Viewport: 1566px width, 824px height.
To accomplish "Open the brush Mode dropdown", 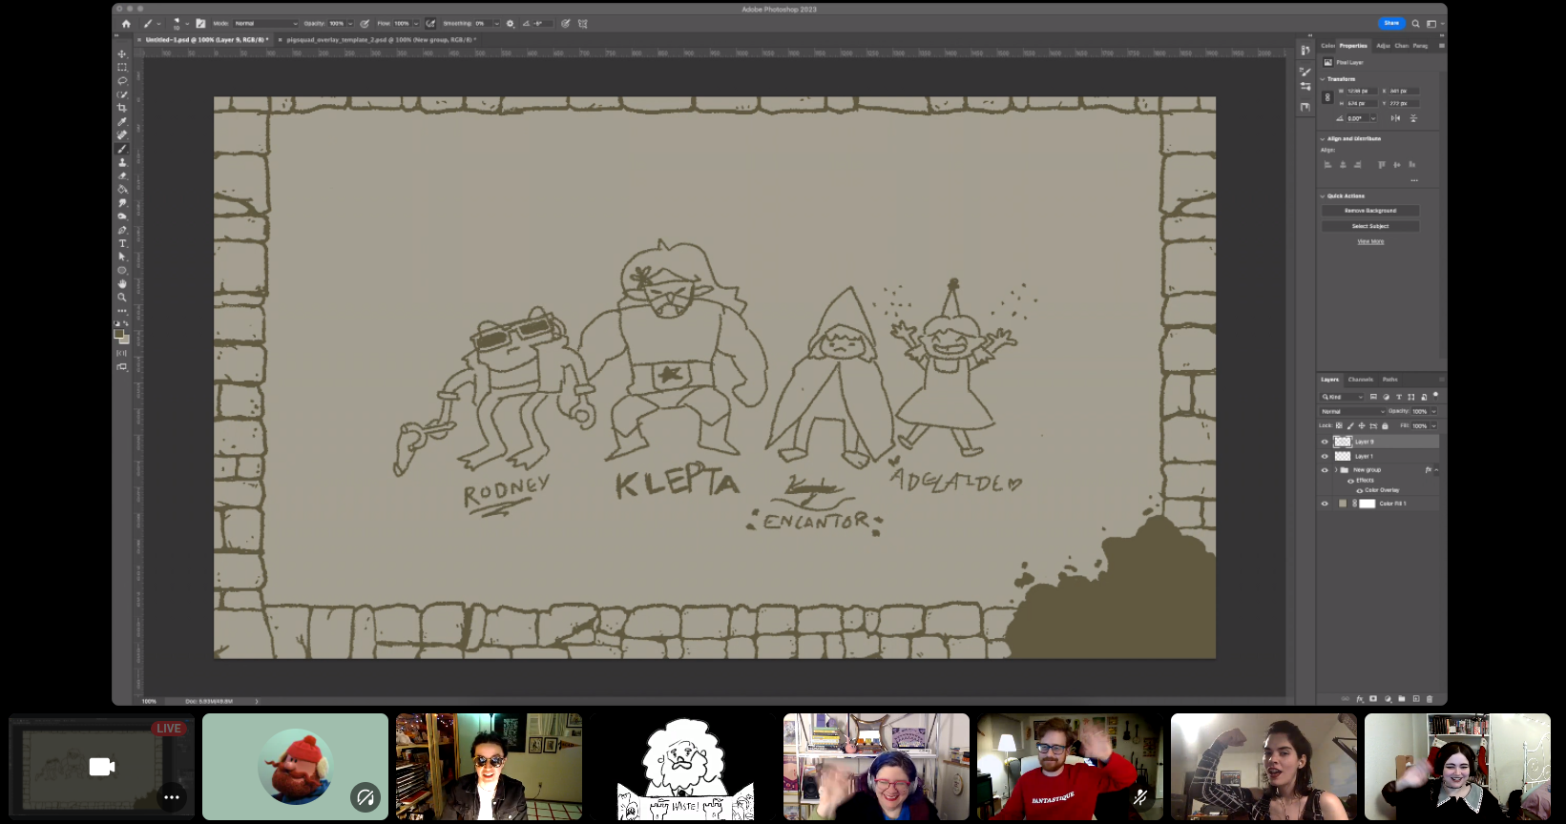I will point(266,24).
